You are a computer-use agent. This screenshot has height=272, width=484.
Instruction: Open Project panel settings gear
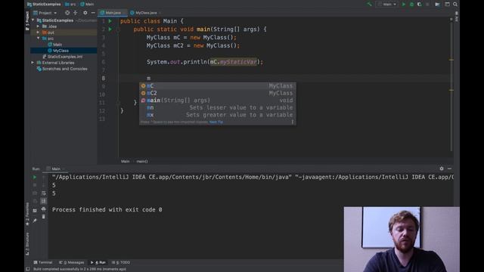pos(85,13)
